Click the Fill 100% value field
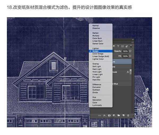 125,56
